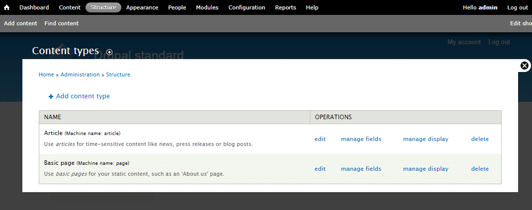The width and height of the screenshot is (532, 210).
Task: Click the admin username link
Action: (488, 7)
